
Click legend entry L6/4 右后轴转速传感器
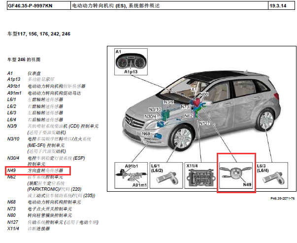[x=35, y=120]
